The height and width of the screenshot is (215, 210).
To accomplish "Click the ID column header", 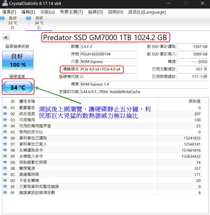I will (x=13, y=101).
